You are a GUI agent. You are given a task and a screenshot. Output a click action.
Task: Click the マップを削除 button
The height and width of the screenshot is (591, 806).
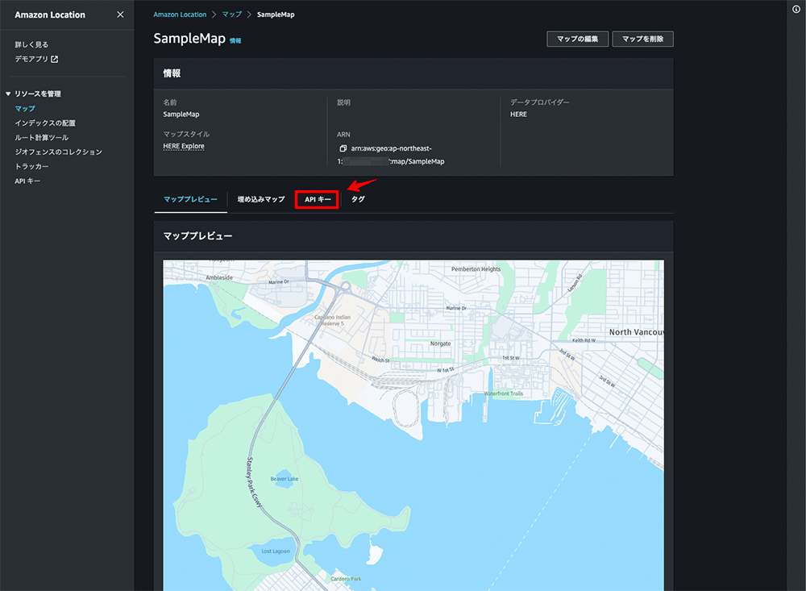[x=642, y=38]
